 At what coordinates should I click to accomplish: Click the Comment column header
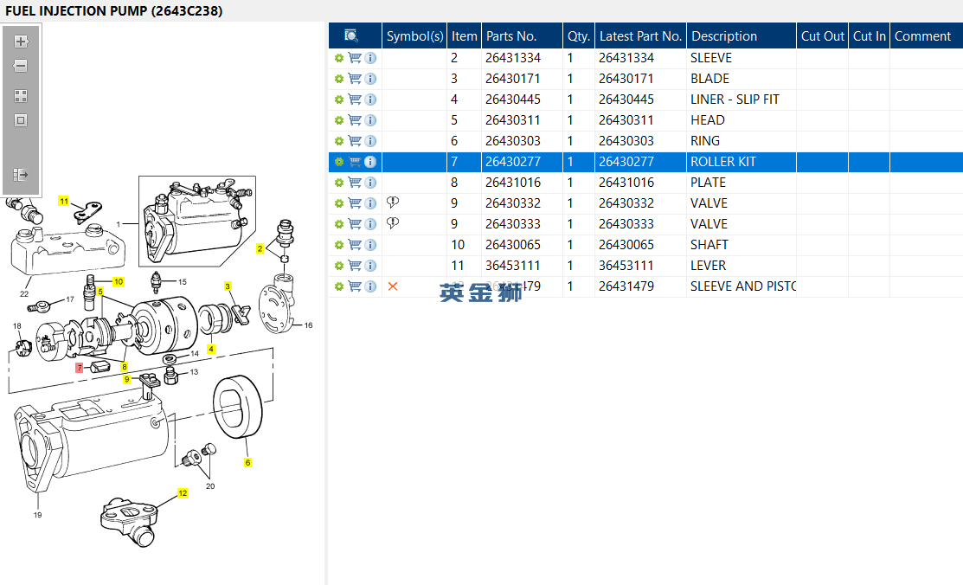(926, 35)
